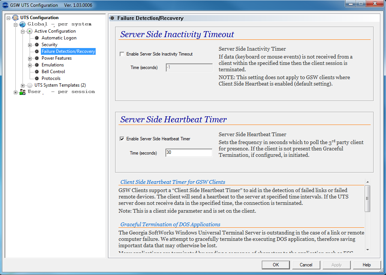Click the gear icon next to Protocols
The height and width of the screenshot is (275, 386).
click(x=37, y=78)
